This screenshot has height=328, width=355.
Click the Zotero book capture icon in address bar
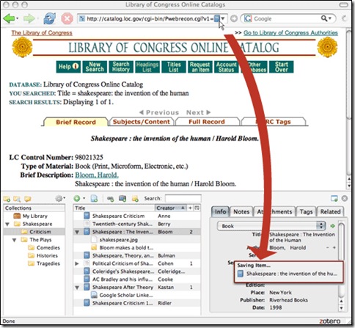217,18
